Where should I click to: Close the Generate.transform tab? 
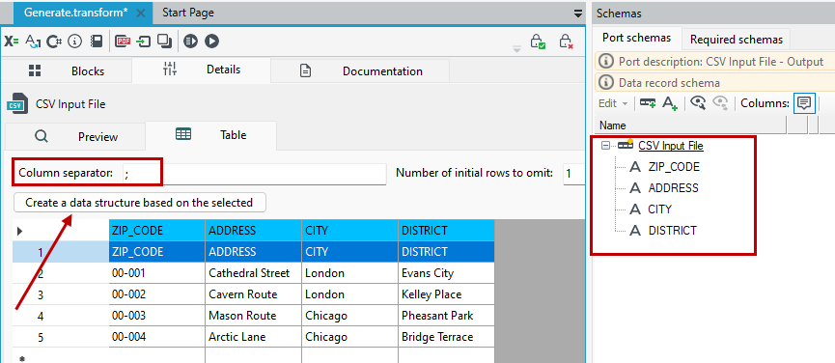click(141, 13)
